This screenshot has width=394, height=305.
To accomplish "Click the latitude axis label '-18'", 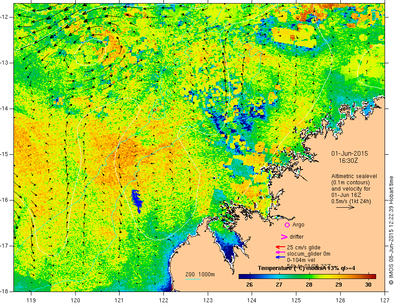I will (x=5, y=292).
